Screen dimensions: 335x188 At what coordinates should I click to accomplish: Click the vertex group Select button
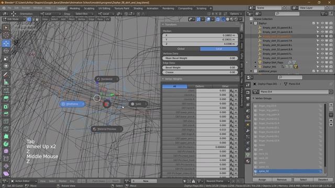303,180
